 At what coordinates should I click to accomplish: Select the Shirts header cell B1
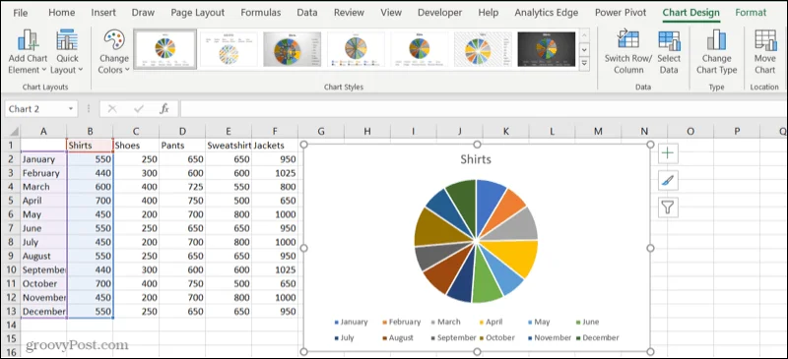[90, 146]
